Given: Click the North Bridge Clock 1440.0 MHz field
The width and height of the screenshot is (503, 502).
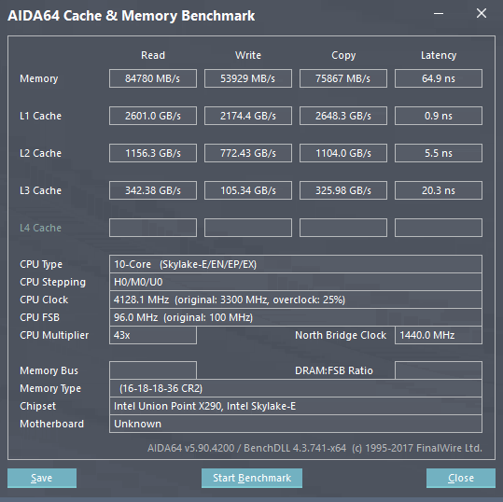Looking at the screenshot, I should click(439, 335).
